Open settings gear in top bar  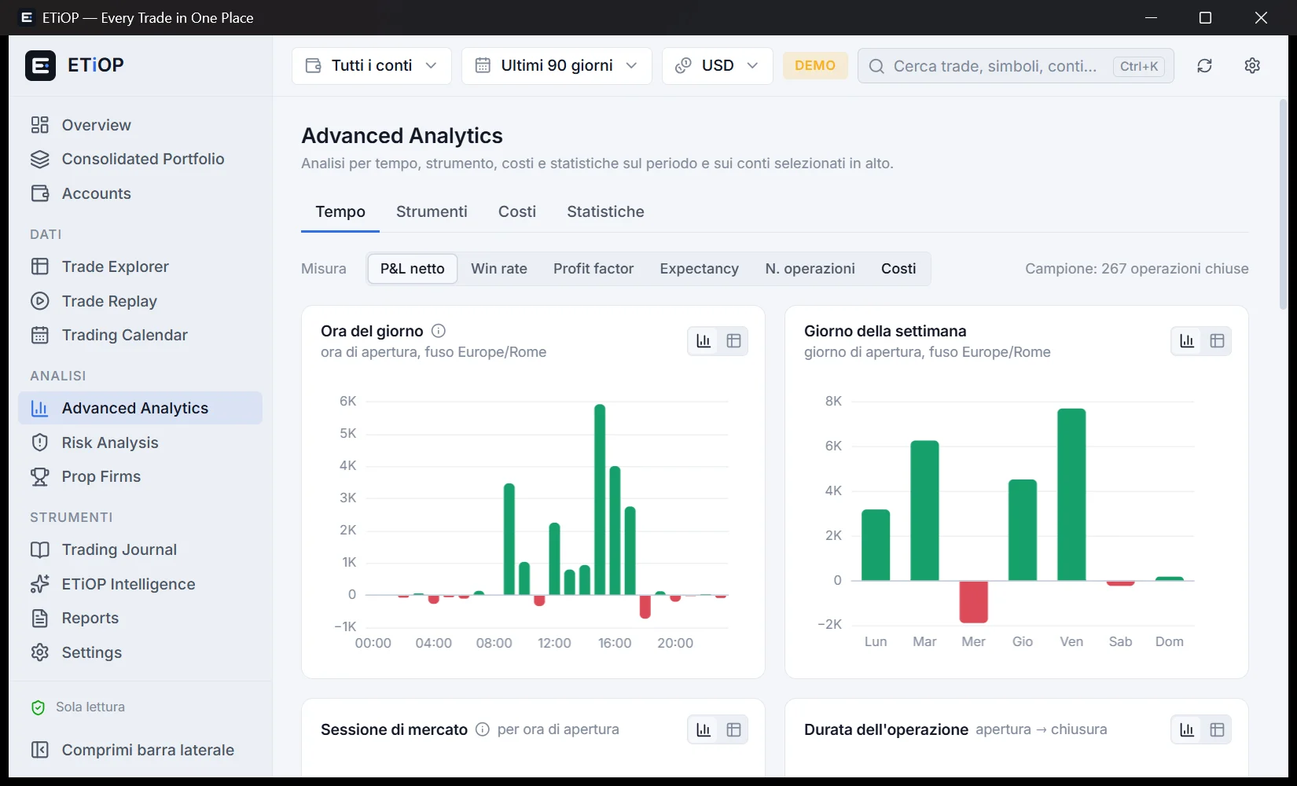pos(1252,66)
